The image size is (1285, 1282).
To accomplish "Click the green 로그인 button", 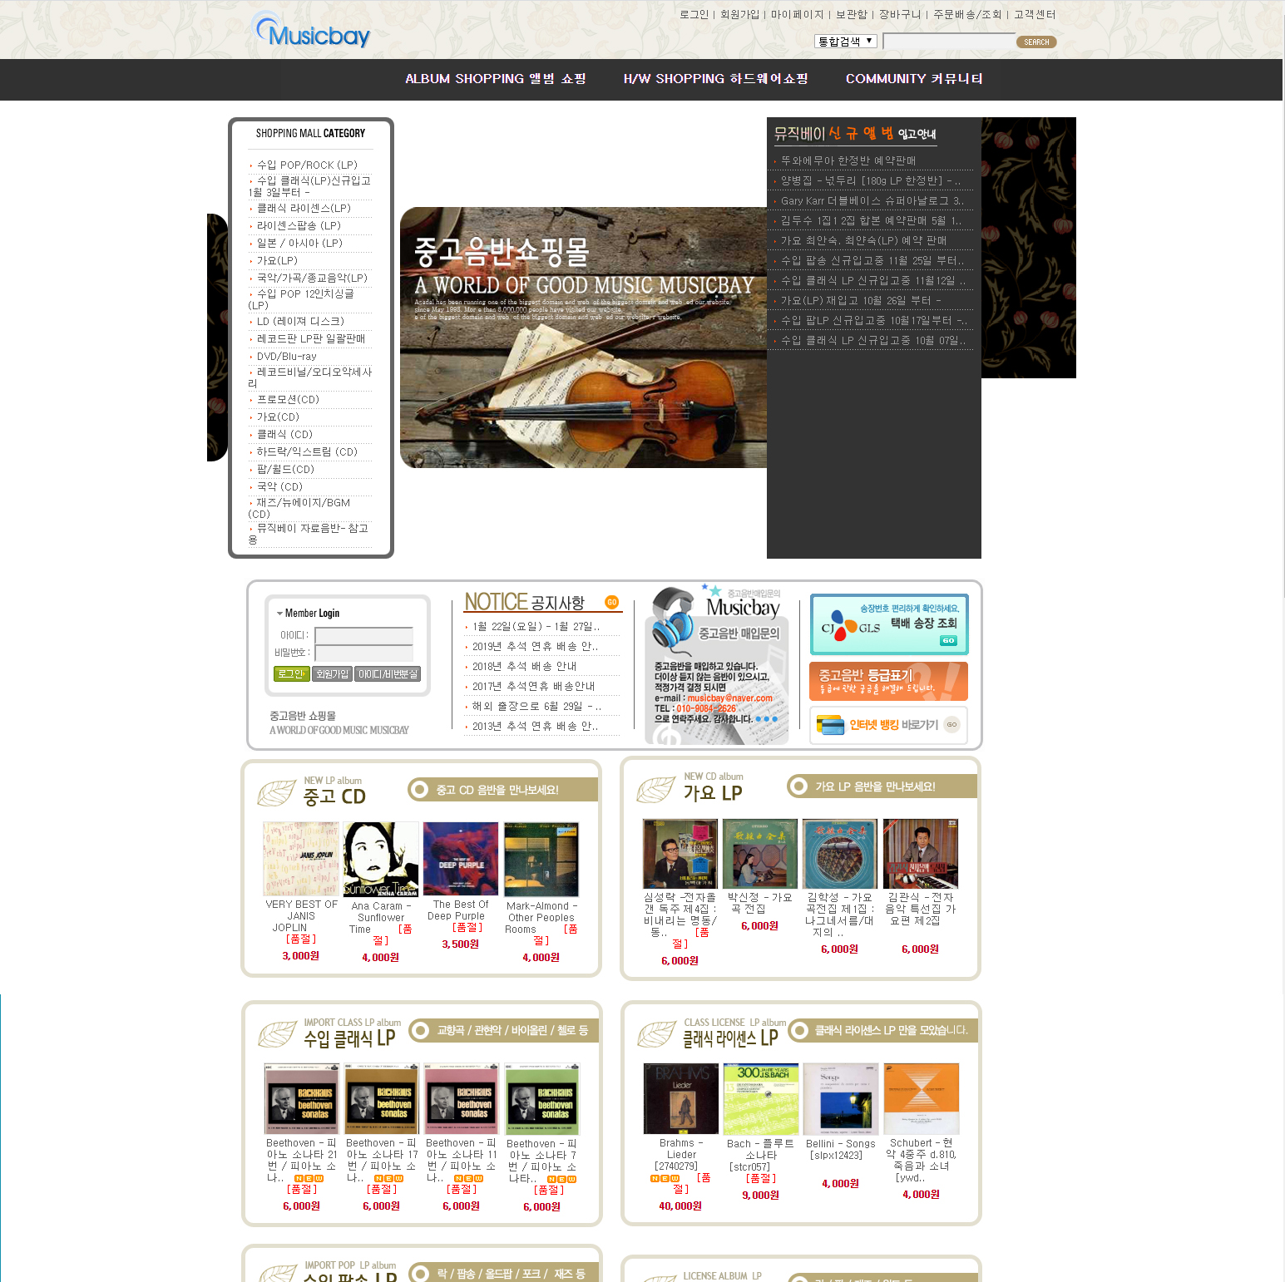I will pos(291,674).
